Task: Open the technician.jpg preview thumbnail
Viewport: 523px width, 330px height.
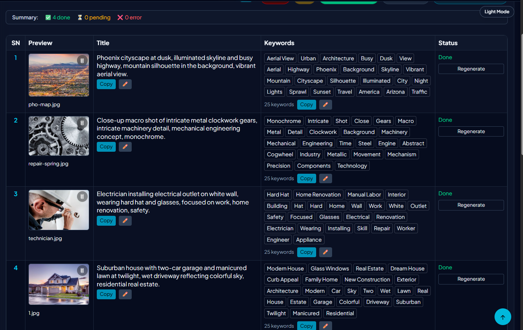Action: 58,210
